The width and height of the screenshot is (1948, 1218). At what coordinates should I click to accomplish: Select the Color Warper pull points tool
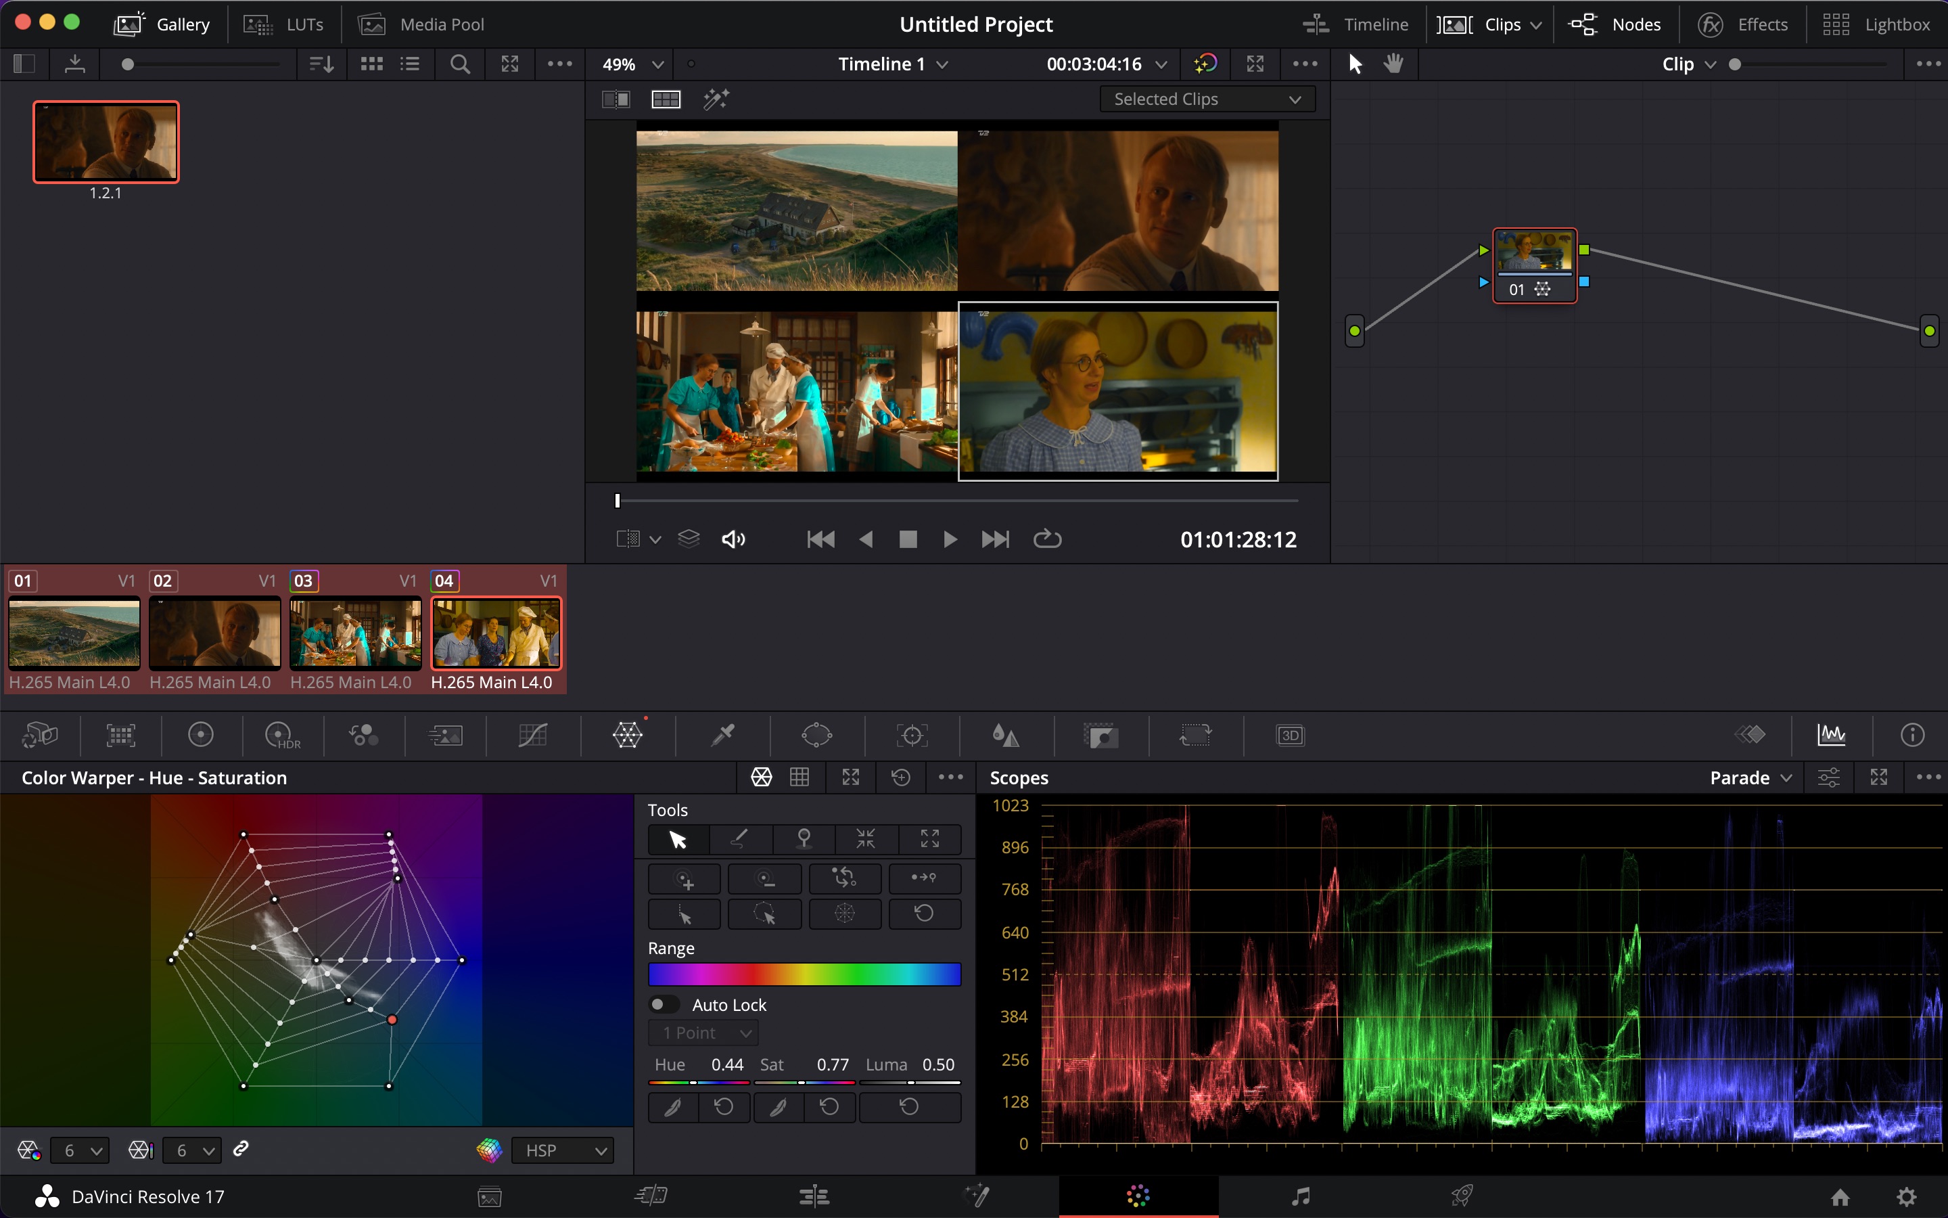pyautogui.click(x=866, y=839)
